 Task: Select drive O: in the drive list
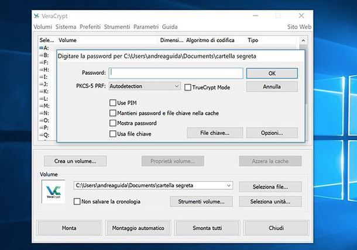[x=44, y=120]
